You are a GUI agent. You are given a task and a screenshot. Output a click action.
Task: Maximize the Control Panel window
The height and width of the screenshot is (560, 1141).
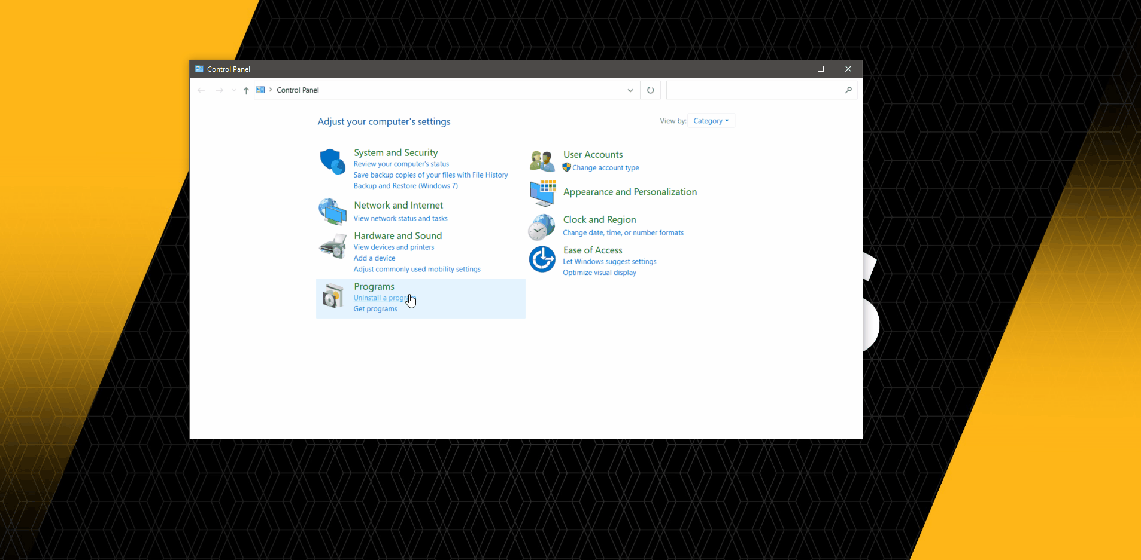821,69
